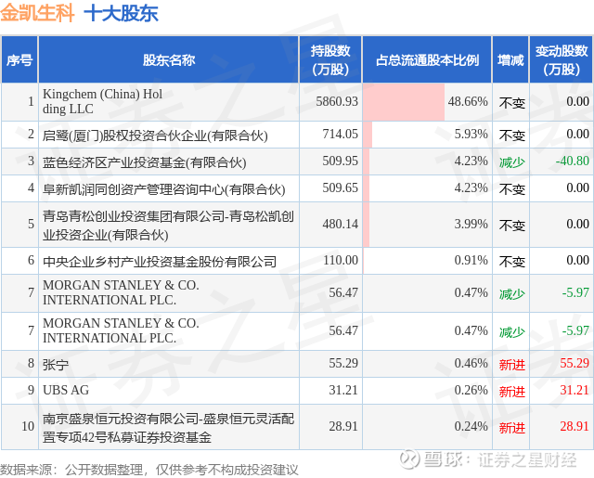594x478 pixels.
Task: Click the 714.05 shares value
Action: coord(341,134)
